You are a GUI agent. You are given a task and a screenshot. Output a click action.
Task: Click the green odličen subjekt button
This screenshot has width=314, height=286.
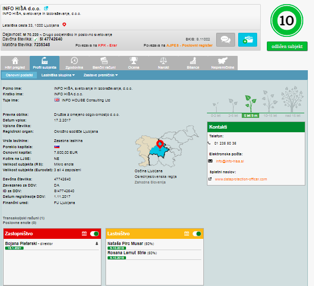coord(287,46)
